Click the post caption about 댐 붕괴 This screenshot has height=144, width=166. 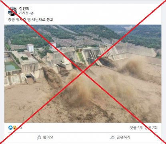[x=31, y=20]
